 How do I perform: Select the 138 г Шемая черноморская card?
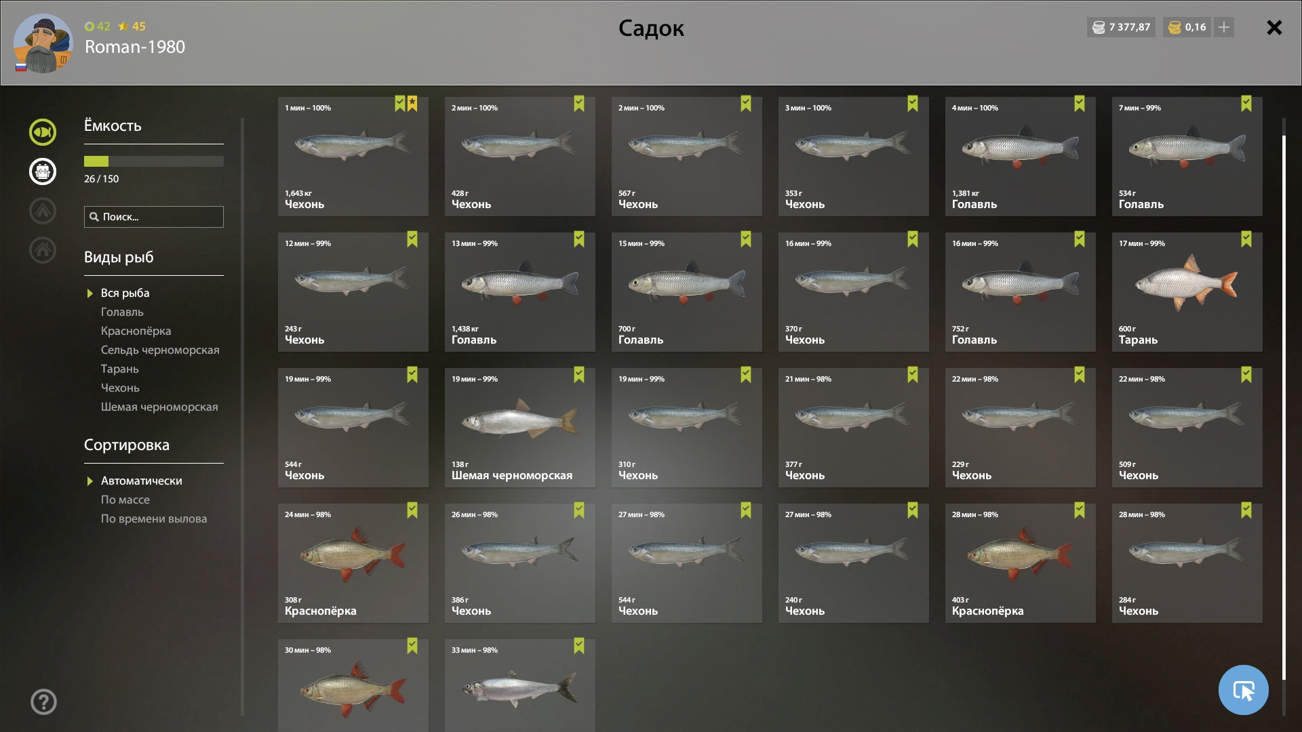(520, 428)
